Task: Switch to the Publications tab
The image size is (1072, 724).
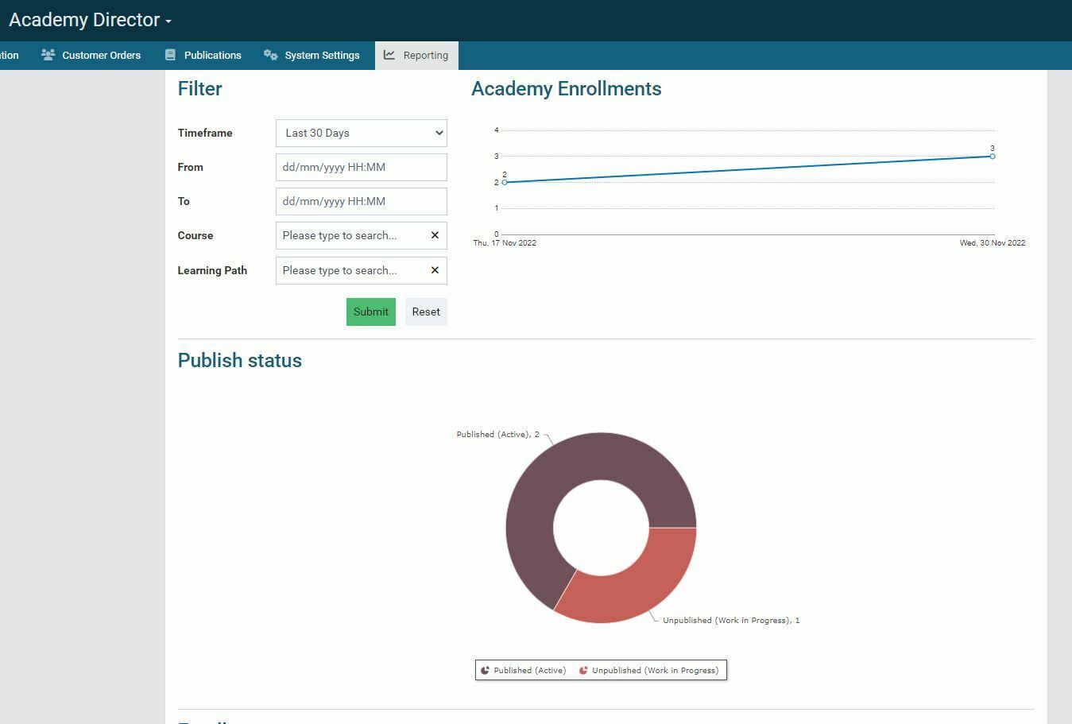Action: pyautogui.click(x=212, y=55)
